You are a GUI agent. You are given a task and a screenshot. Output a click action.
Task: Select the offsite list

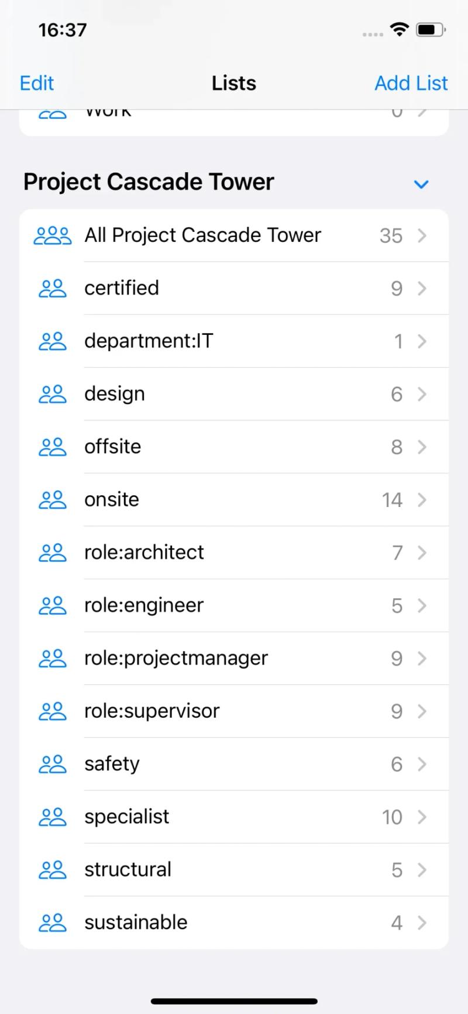234,447
